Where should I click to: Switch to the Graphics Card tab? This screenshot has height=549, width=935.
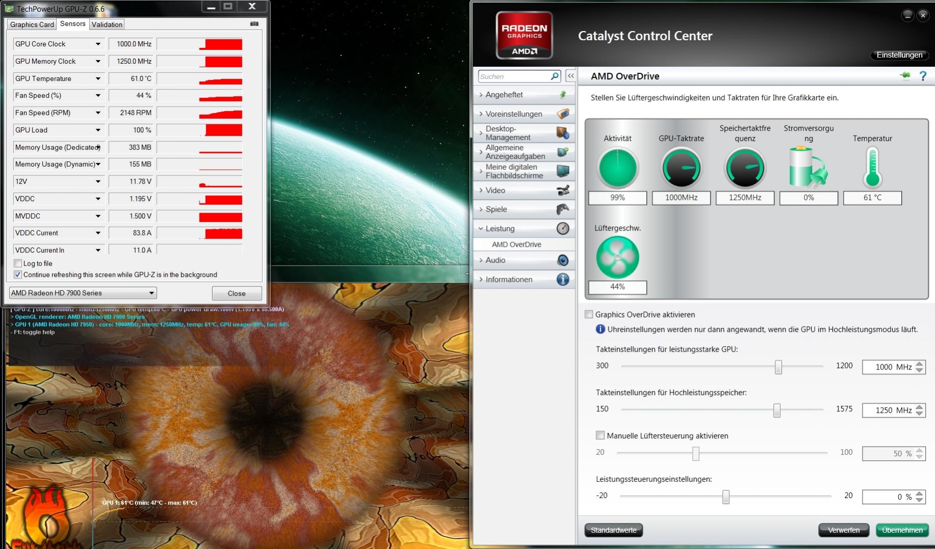click(32, 24)
